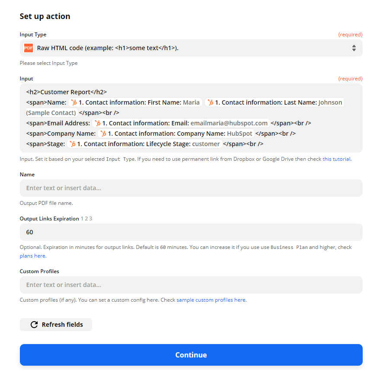Expand the Raw HTML code selection box
Image resolution: width=383 pixels, height=370 pixels.
click(x=190, y=48)
